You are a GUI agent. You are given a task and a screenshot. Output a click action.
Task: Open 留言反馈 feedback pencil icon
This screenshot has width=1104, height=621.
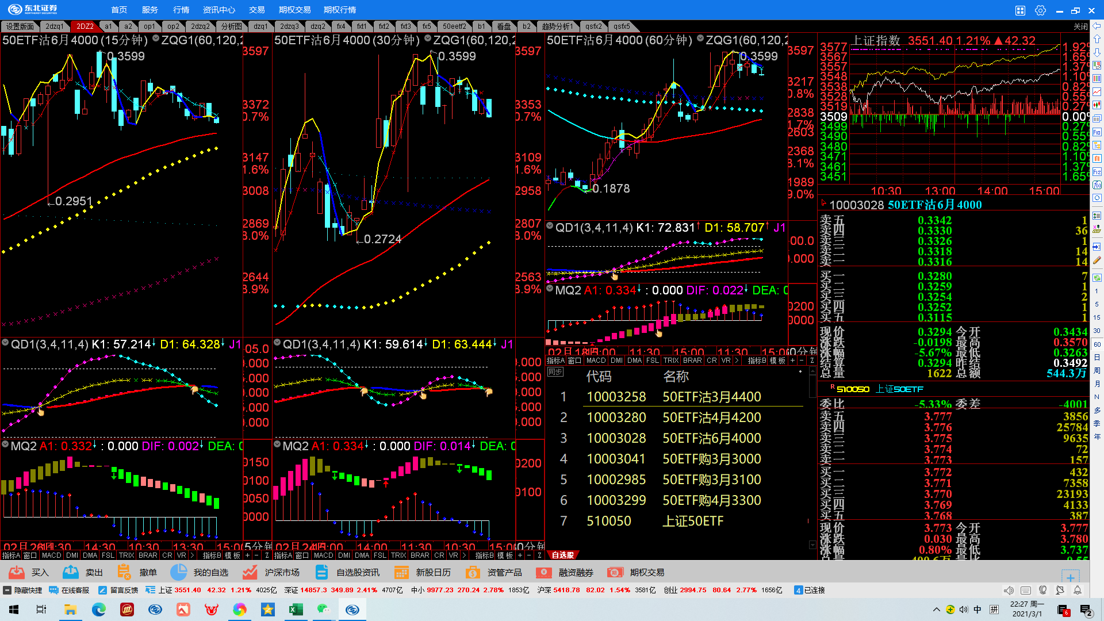(103, 590)
